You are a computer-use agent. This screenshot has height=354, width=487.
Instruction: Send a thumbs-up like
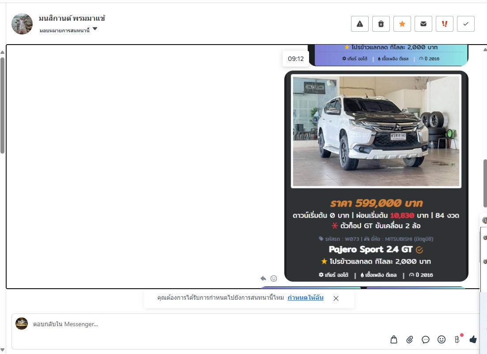473,339
